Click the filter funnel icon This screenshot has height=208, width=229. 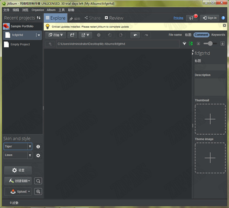(184, 43)
